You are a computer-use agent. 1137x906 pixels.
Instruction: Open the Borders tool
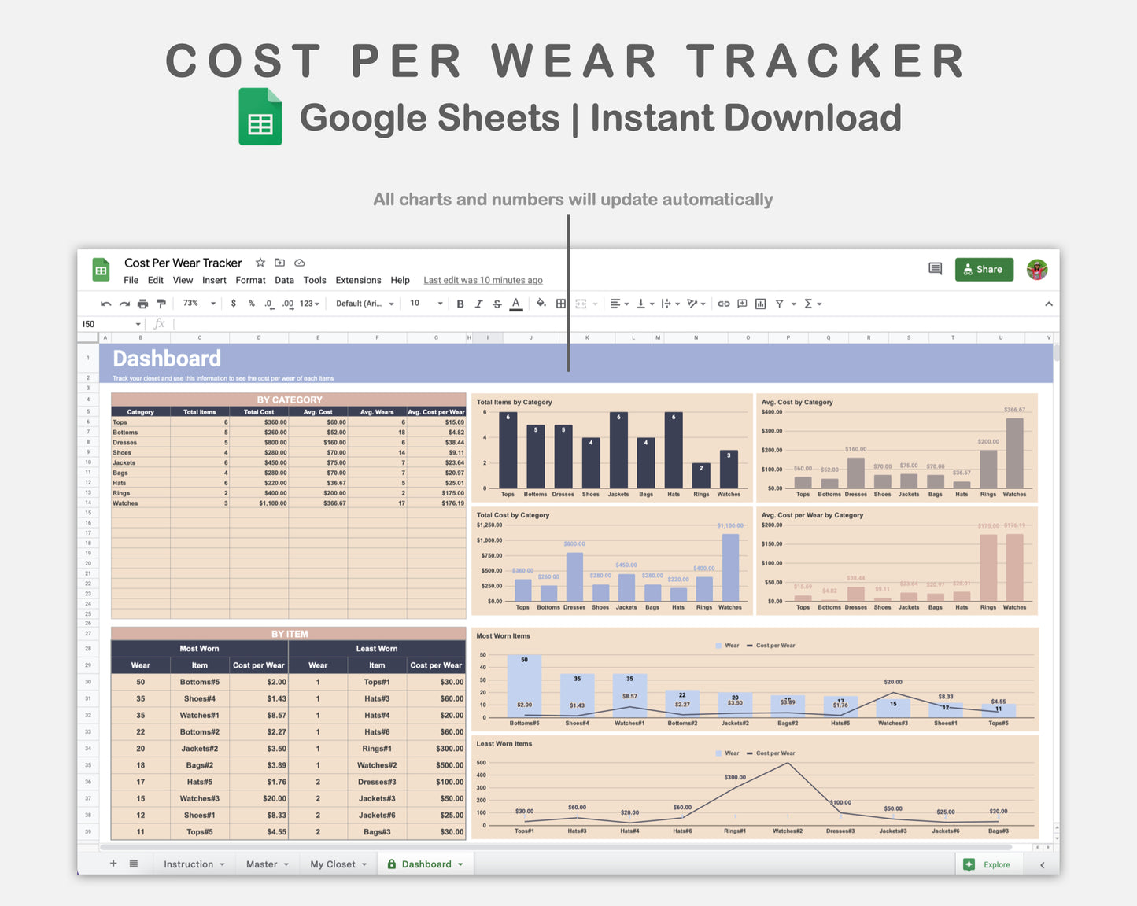(x=560, y=304)
